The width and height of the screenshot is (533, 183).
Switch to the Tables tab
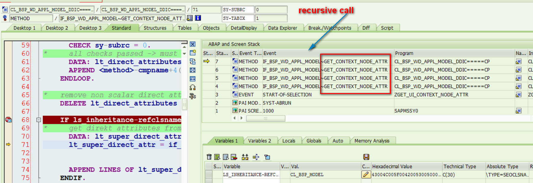(x=184, y=28)
